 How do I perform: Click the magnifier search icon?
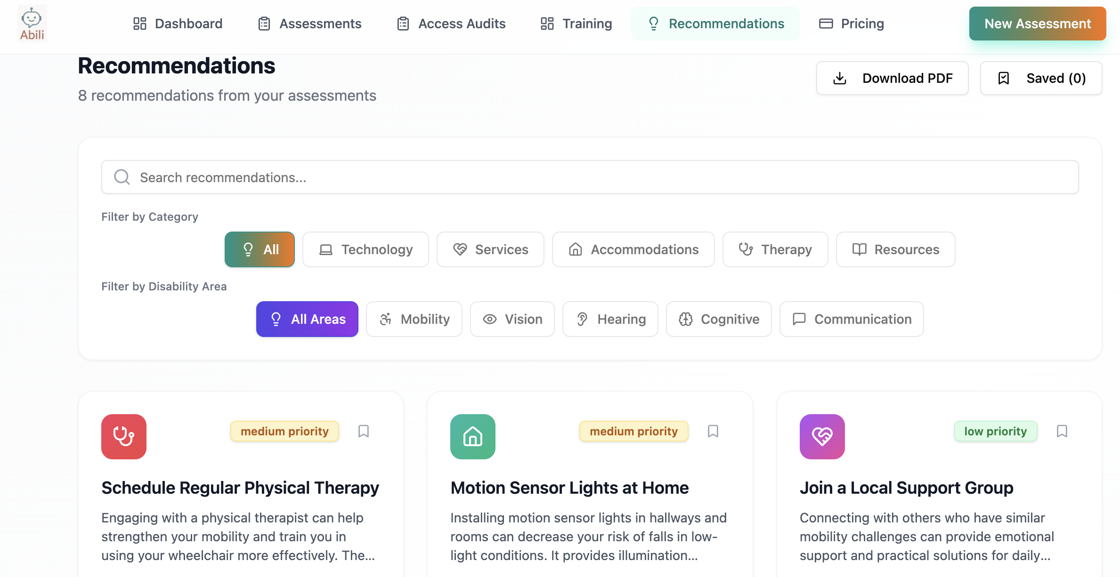pos(122,177)
